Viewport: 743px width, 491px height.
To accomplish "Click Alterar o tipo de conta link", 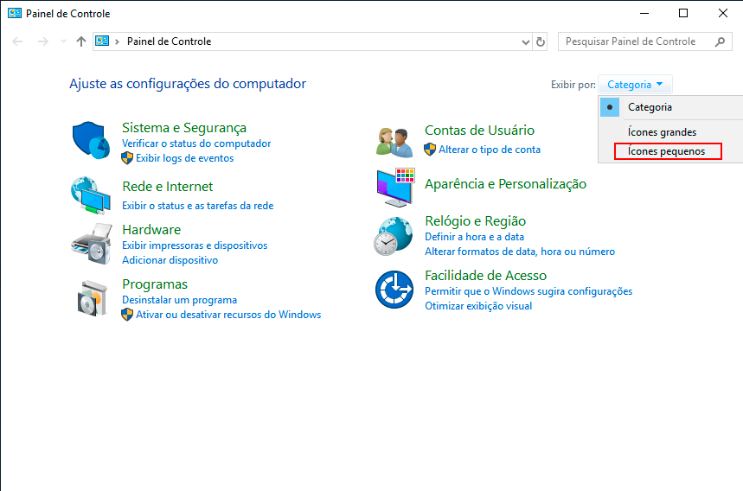I will pyautogui.click(x=490, y=150).
